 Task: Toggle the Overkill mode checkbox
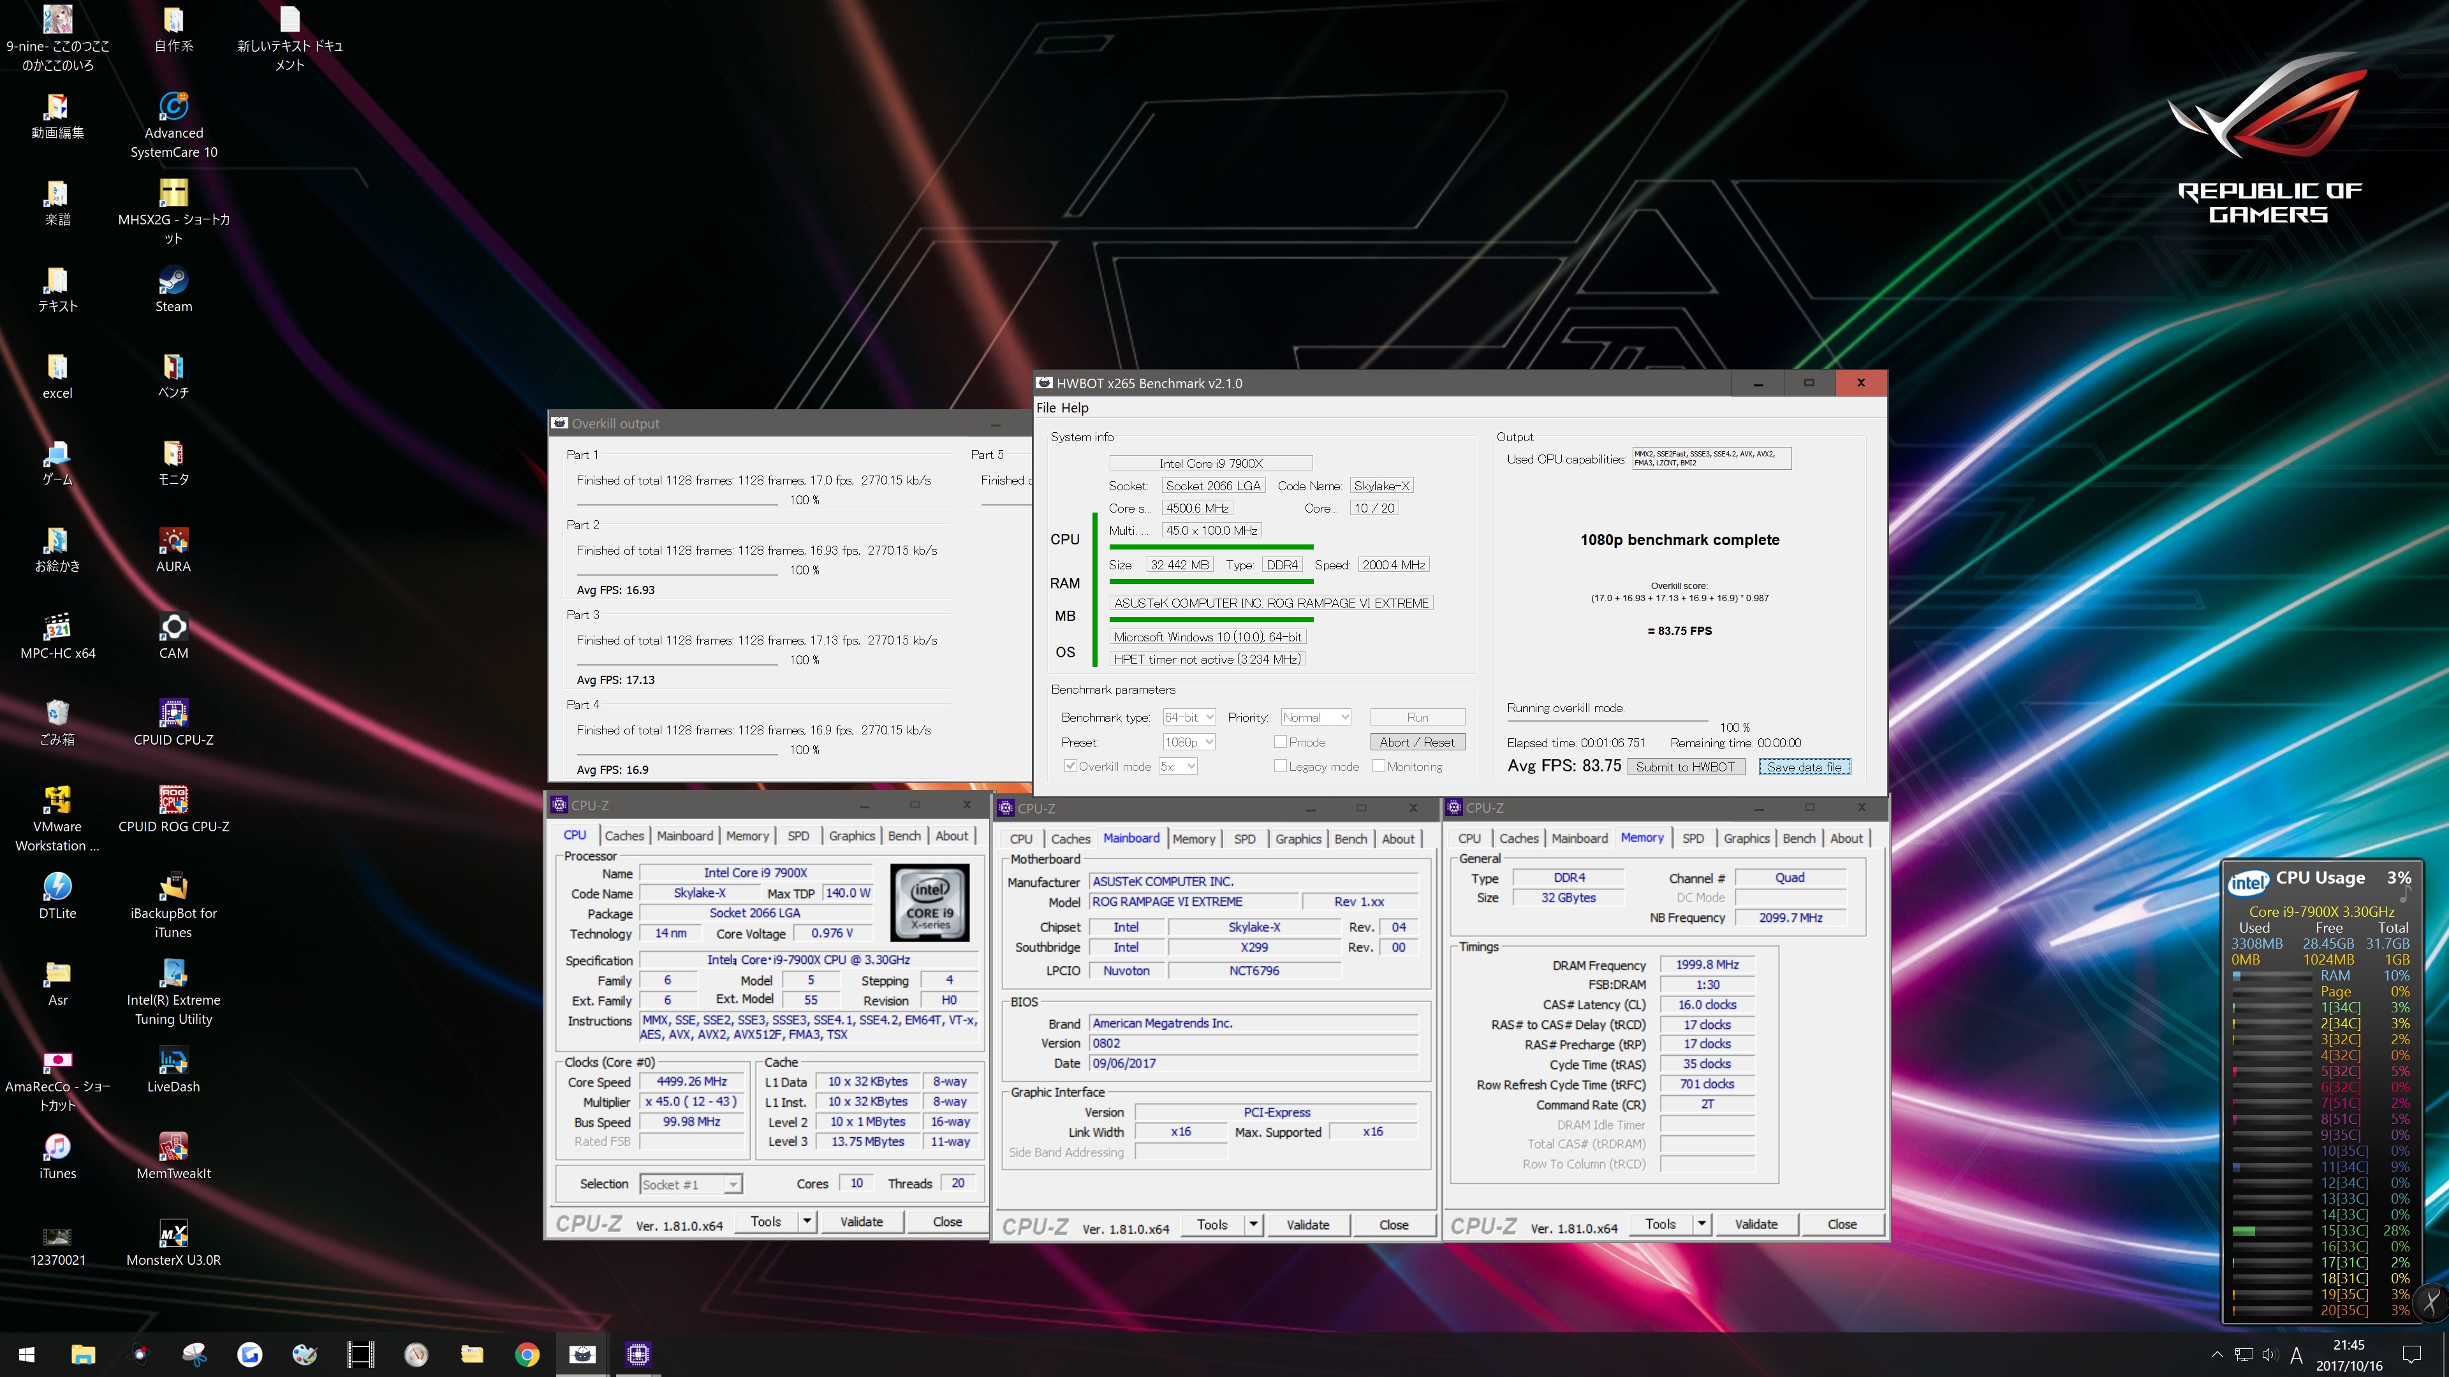point(1071,766)
